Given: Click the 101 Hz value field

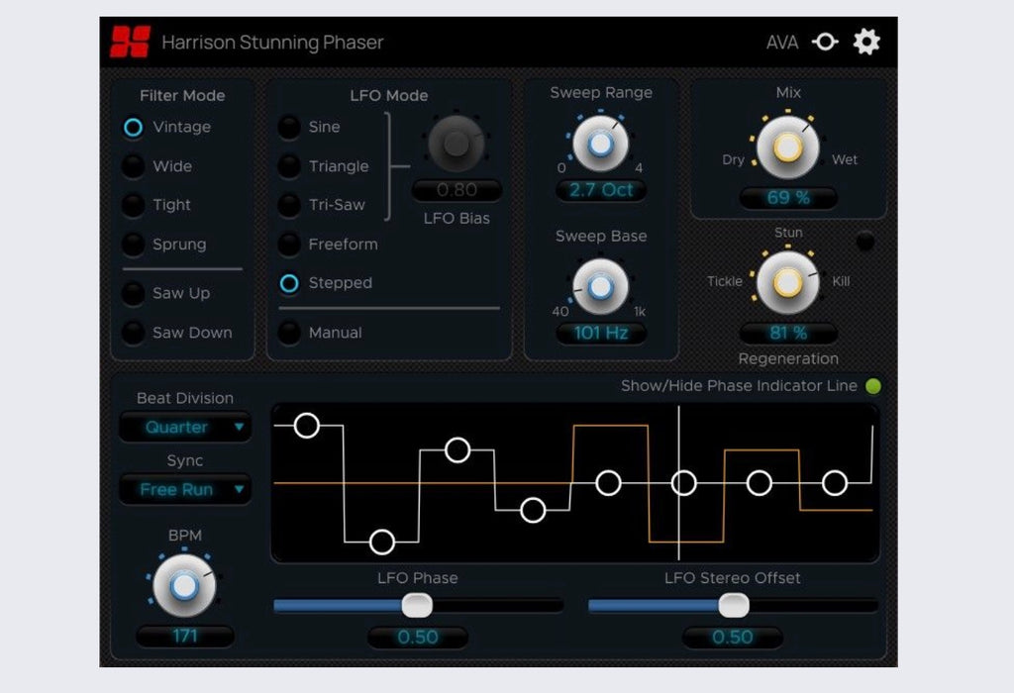Looking at the screenshot, I should tap(601, 333).
